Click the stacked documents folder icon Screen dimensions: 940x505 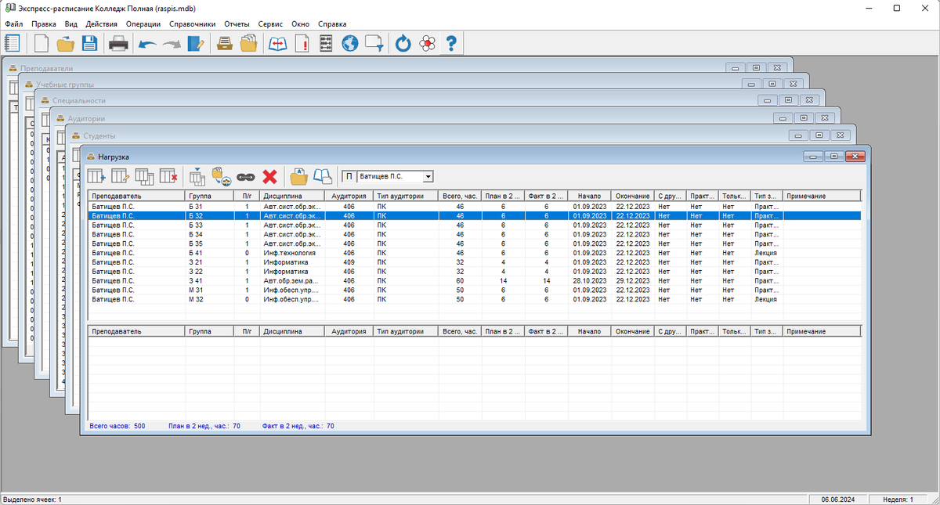click(x=249, y=43)
